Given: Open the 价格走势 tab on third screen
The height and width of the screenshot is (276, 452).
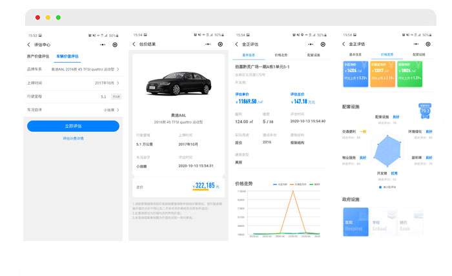Looking at the screenshot, I should click(x=281, y=55).
